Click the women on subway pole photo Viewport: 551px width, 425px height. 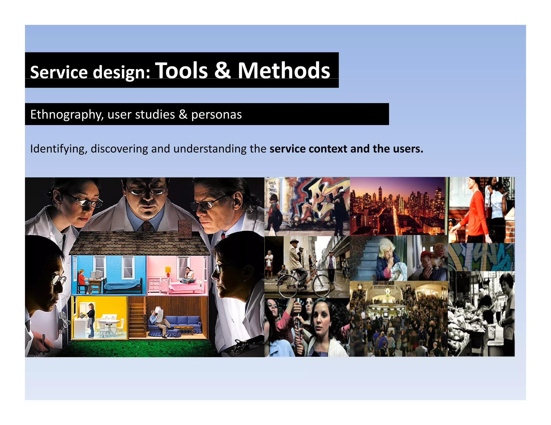[307, 327]
